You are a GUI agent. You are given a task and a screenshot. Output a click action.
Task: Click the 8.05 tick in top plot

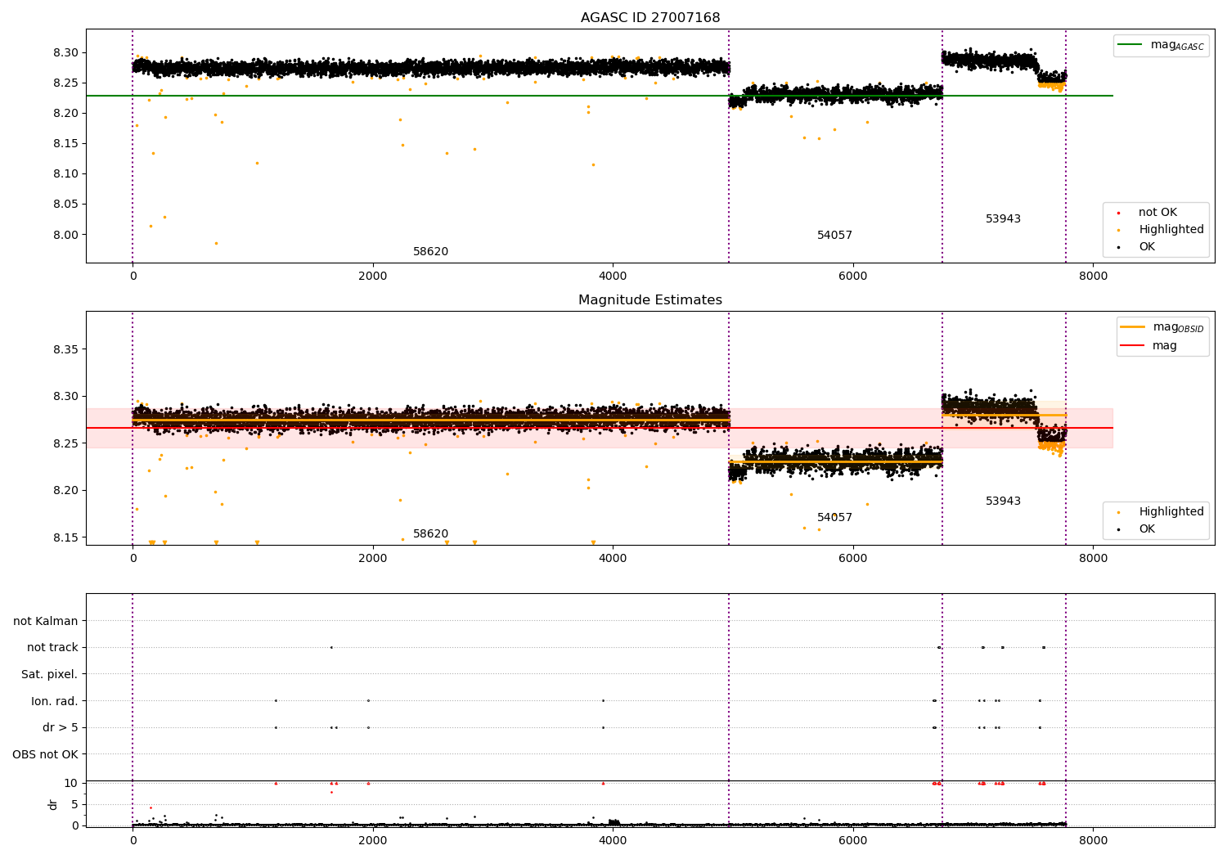[x=65, y=205]
